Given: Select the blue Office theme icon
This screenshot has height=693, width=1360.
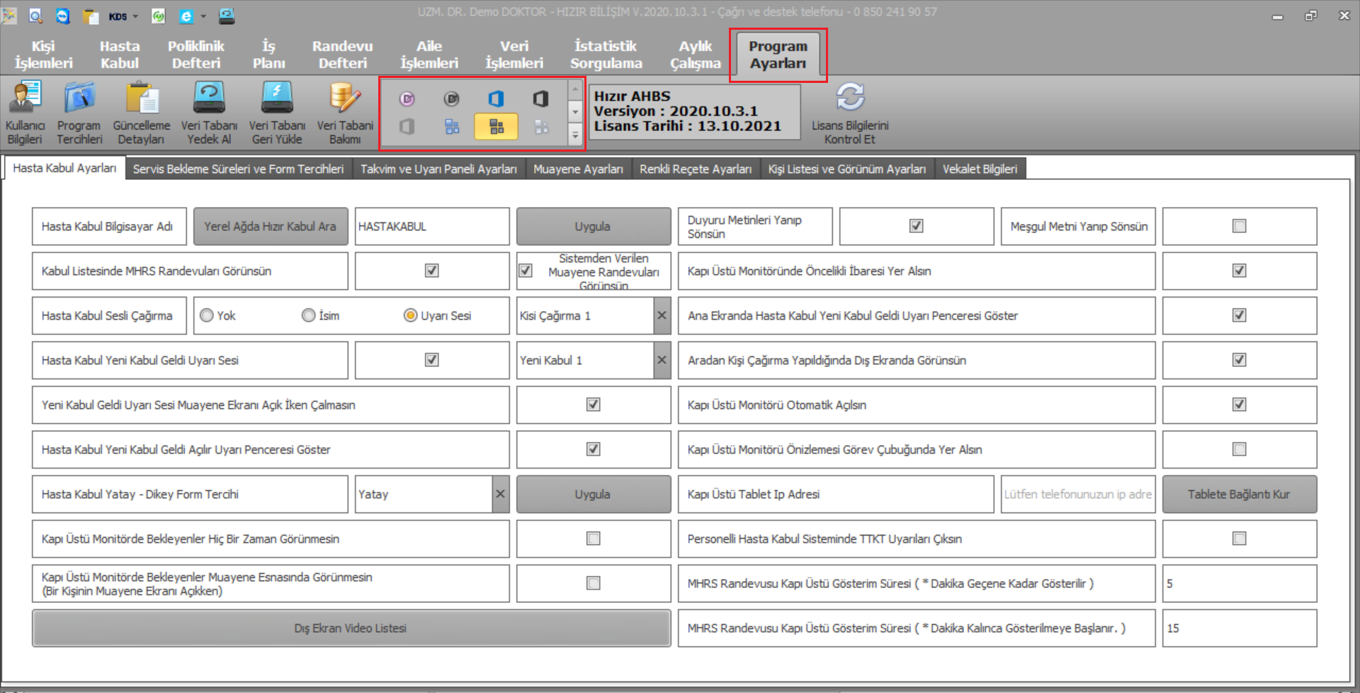Looking at the screenshot, I should (496, 99).
